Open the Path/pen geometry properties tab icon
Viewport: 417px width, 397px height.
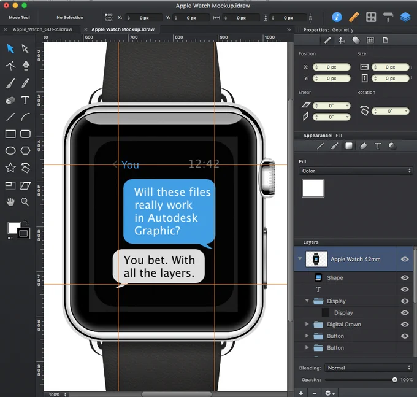[x=327, y=40]
